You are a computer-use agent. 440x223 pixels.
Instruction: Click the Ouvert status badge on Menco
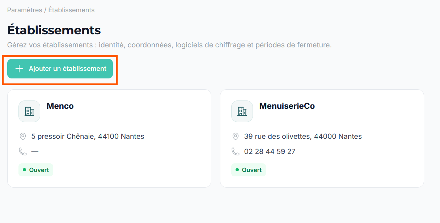[36, 170]
